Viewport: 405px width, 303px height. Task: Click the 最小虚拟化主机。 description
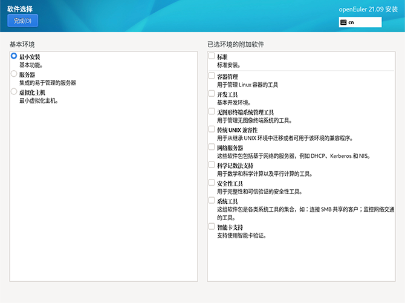pyautogui.click(x=39, y=101)
